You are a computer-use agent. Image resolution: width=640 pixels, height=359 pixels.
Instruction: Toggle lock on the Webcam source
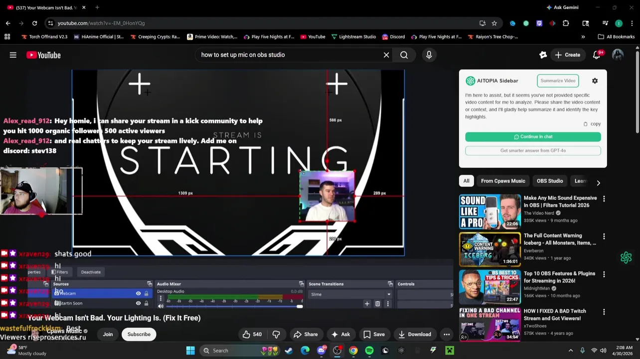(x=146, y=293)
